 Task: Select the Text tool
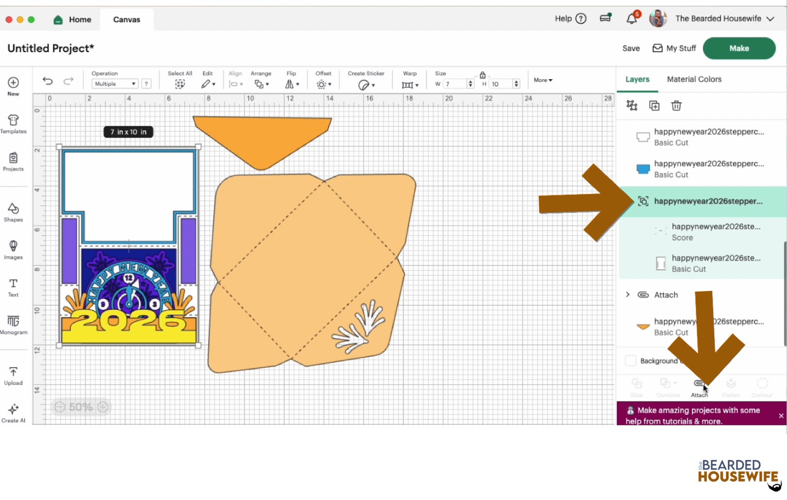(x=13, y=287)
